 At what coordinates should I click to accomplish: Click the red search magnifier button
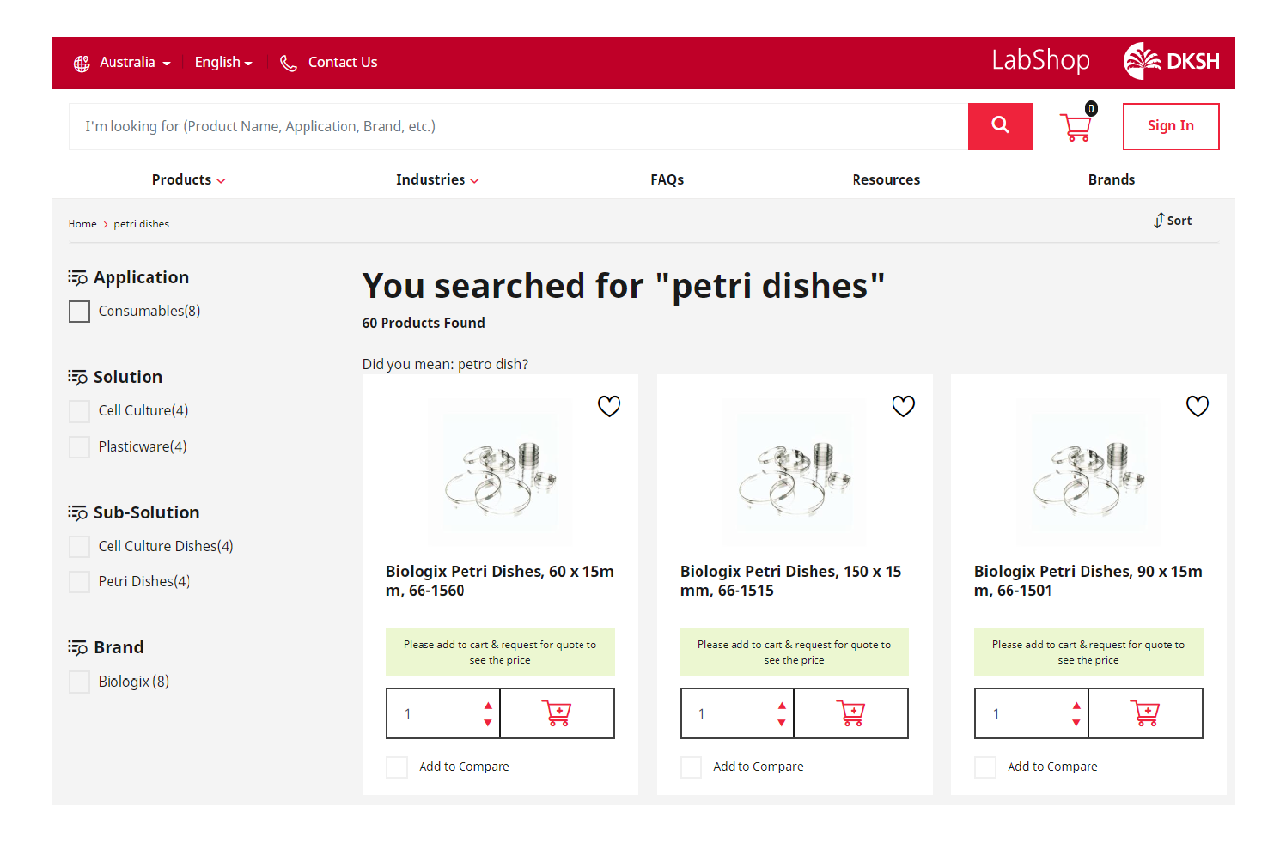(999, 126)
